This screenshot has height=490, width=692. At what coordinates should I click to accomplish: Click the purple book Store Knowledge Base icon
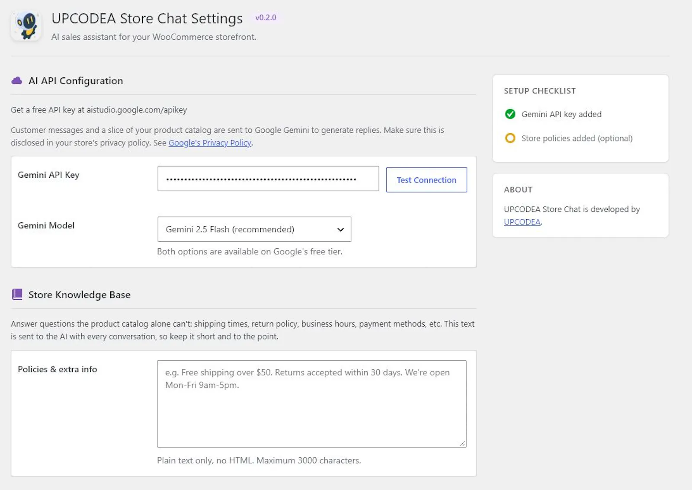[x=17, y=295]
